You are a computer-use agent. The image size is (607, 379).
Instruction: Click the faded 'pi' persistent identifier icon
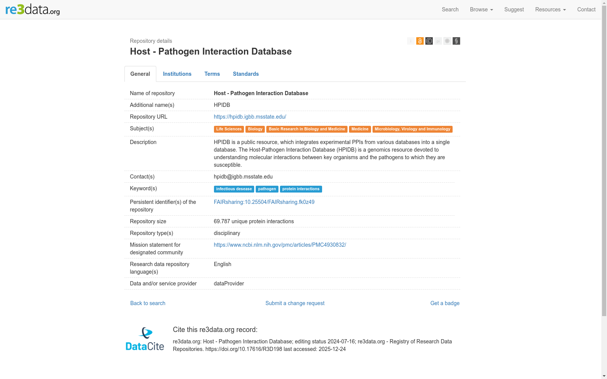coord(438,41)
